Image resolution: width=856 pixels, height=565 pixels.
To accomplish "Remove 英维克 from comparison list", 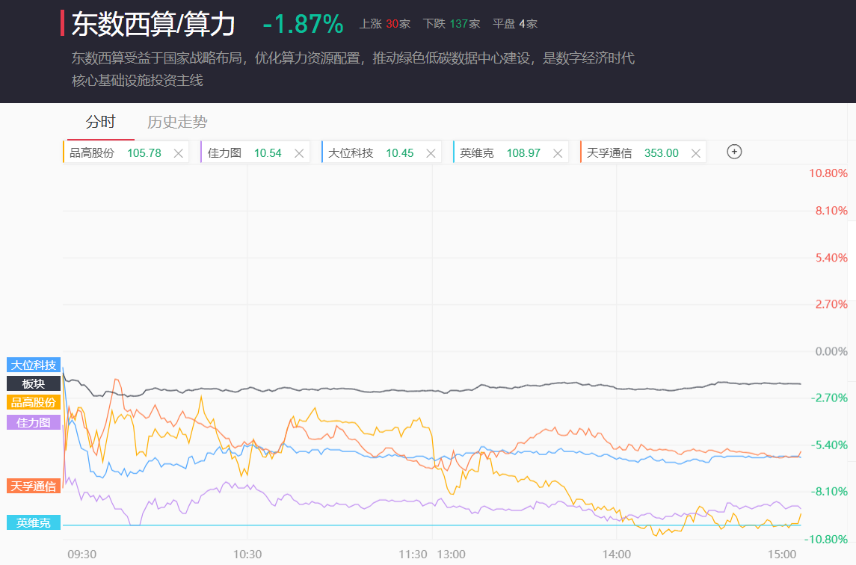I will 557,153.
